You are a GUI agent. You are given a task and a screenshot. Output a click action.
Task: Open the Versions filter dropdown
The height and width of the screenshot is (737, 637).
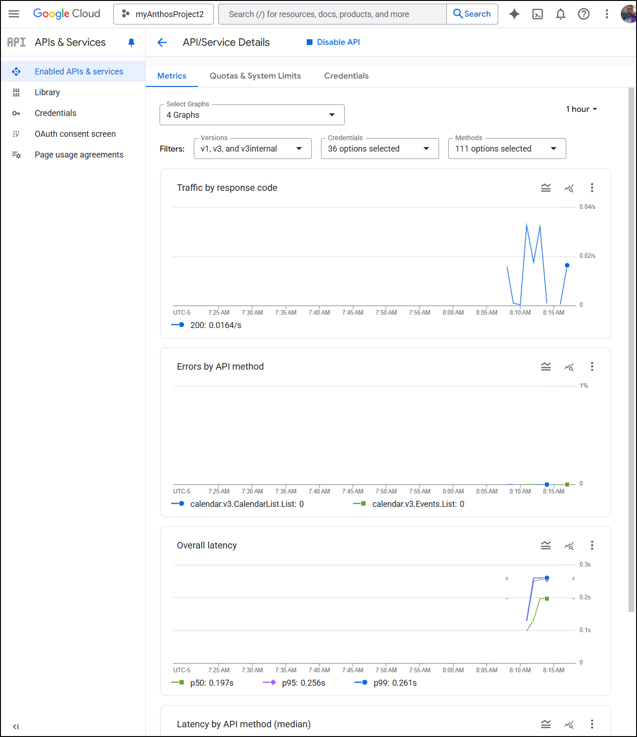(x=253, y=149)
